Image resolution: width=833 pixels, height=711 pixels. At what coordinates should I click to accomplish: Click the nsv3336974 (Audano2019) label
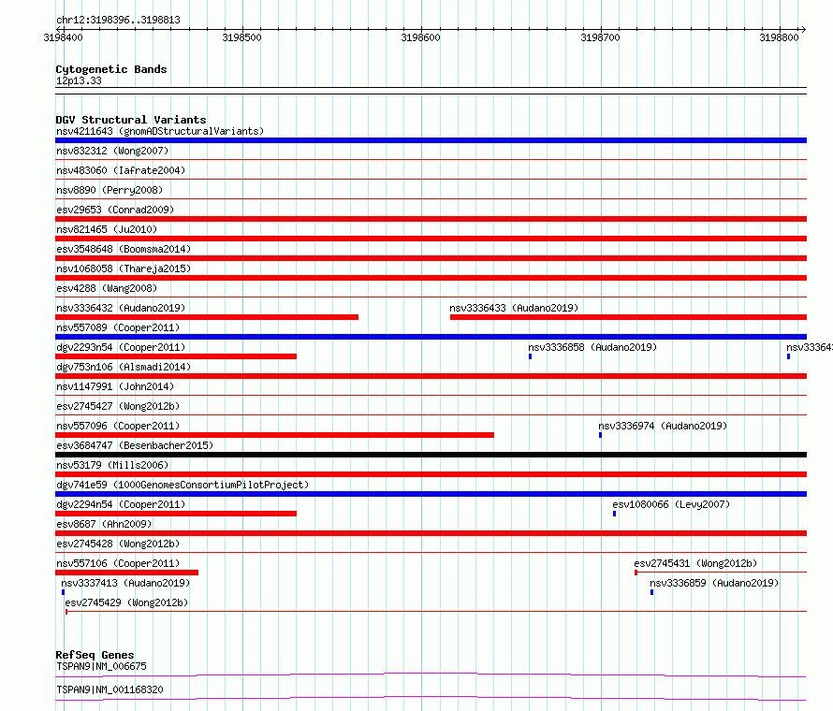coord(663,426)
